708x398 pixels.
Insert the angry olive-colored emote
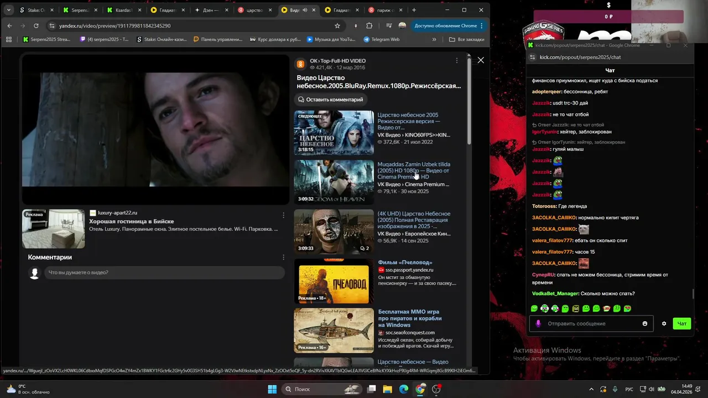point(576,308)
